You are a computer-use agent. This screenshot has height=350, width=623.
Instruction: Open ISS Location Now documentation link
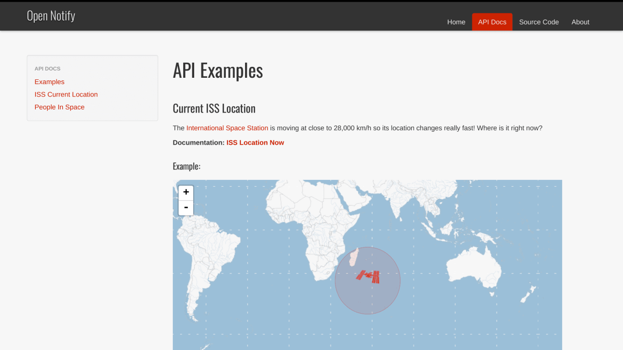pos(255,143)
